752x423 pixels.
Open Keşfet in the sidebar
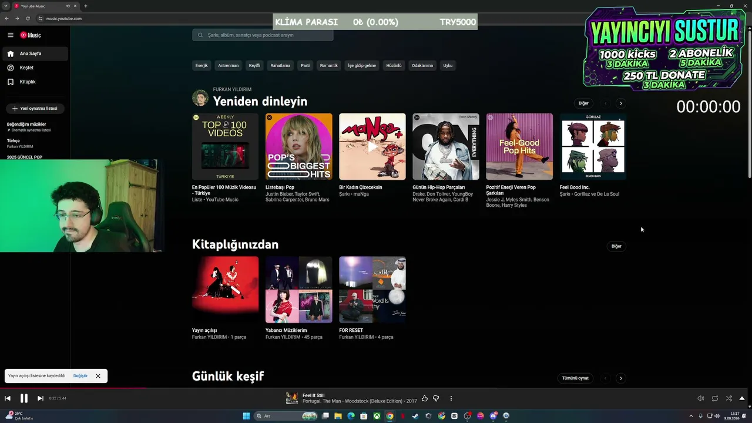pos(35,68)
